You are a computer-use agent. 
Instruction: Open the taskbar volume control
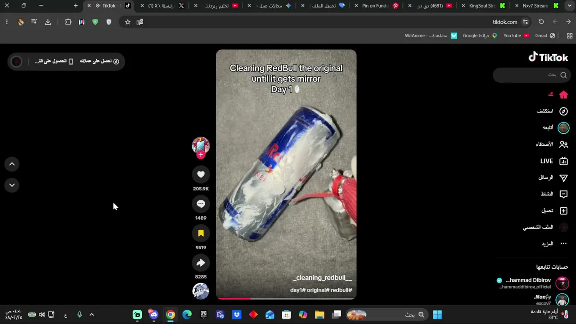[42, 315]
